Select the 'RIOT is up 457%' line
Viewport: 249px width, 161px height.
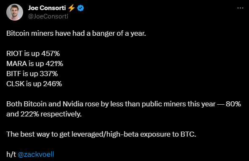click(33, 53)
